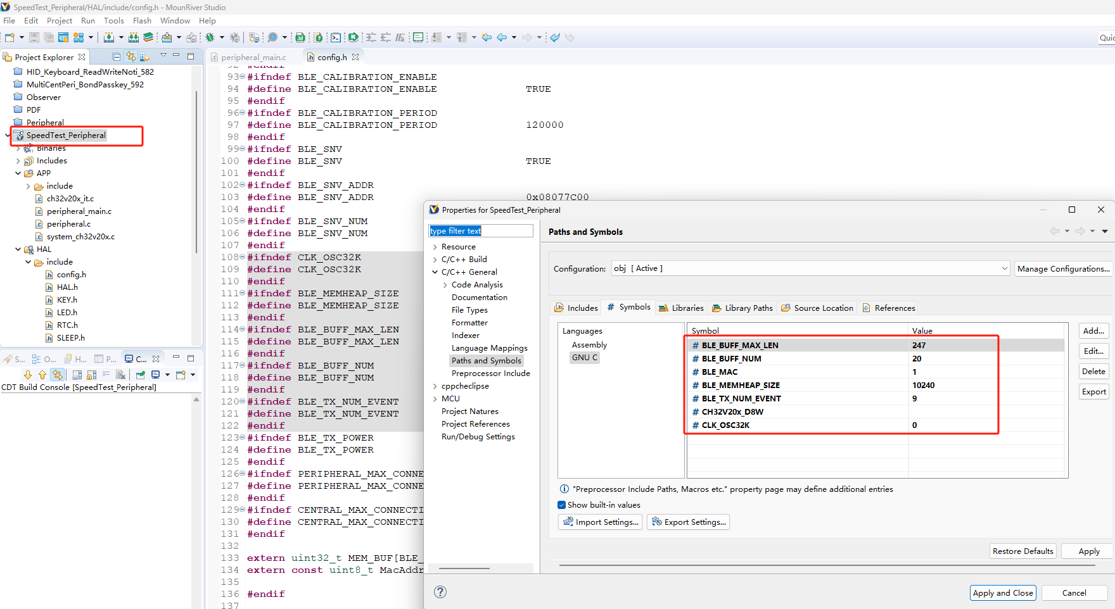This screenshot has height=609, width=1115.
Task: Click console Next Error down arrow
Action: pyautogui.click(x=28, y=375)
